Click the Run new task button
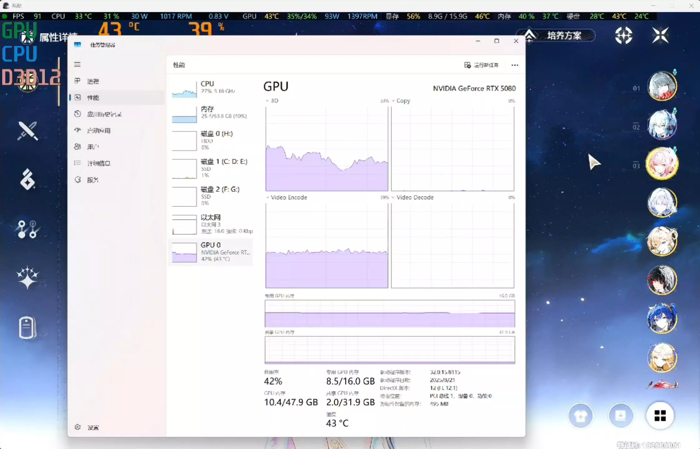 [481, 65]
